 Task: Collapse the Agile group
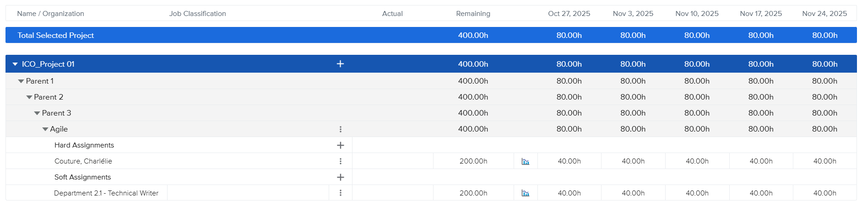pos(45,129)
